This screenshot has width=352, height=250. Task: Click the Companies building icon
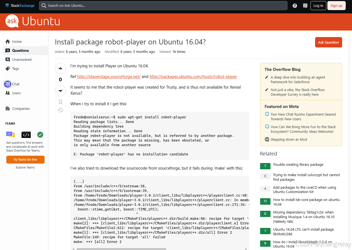tap(8, 109)
